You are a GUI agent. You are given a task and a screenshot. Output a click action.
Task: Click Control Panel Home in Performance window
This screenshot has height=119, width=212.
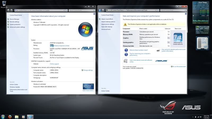pos(107,15)
